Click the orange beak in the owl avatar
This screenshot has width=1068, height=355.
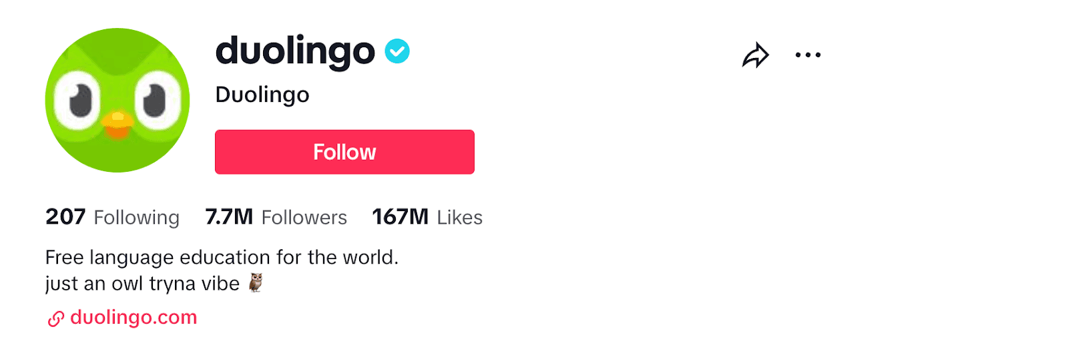coord(117,124)
